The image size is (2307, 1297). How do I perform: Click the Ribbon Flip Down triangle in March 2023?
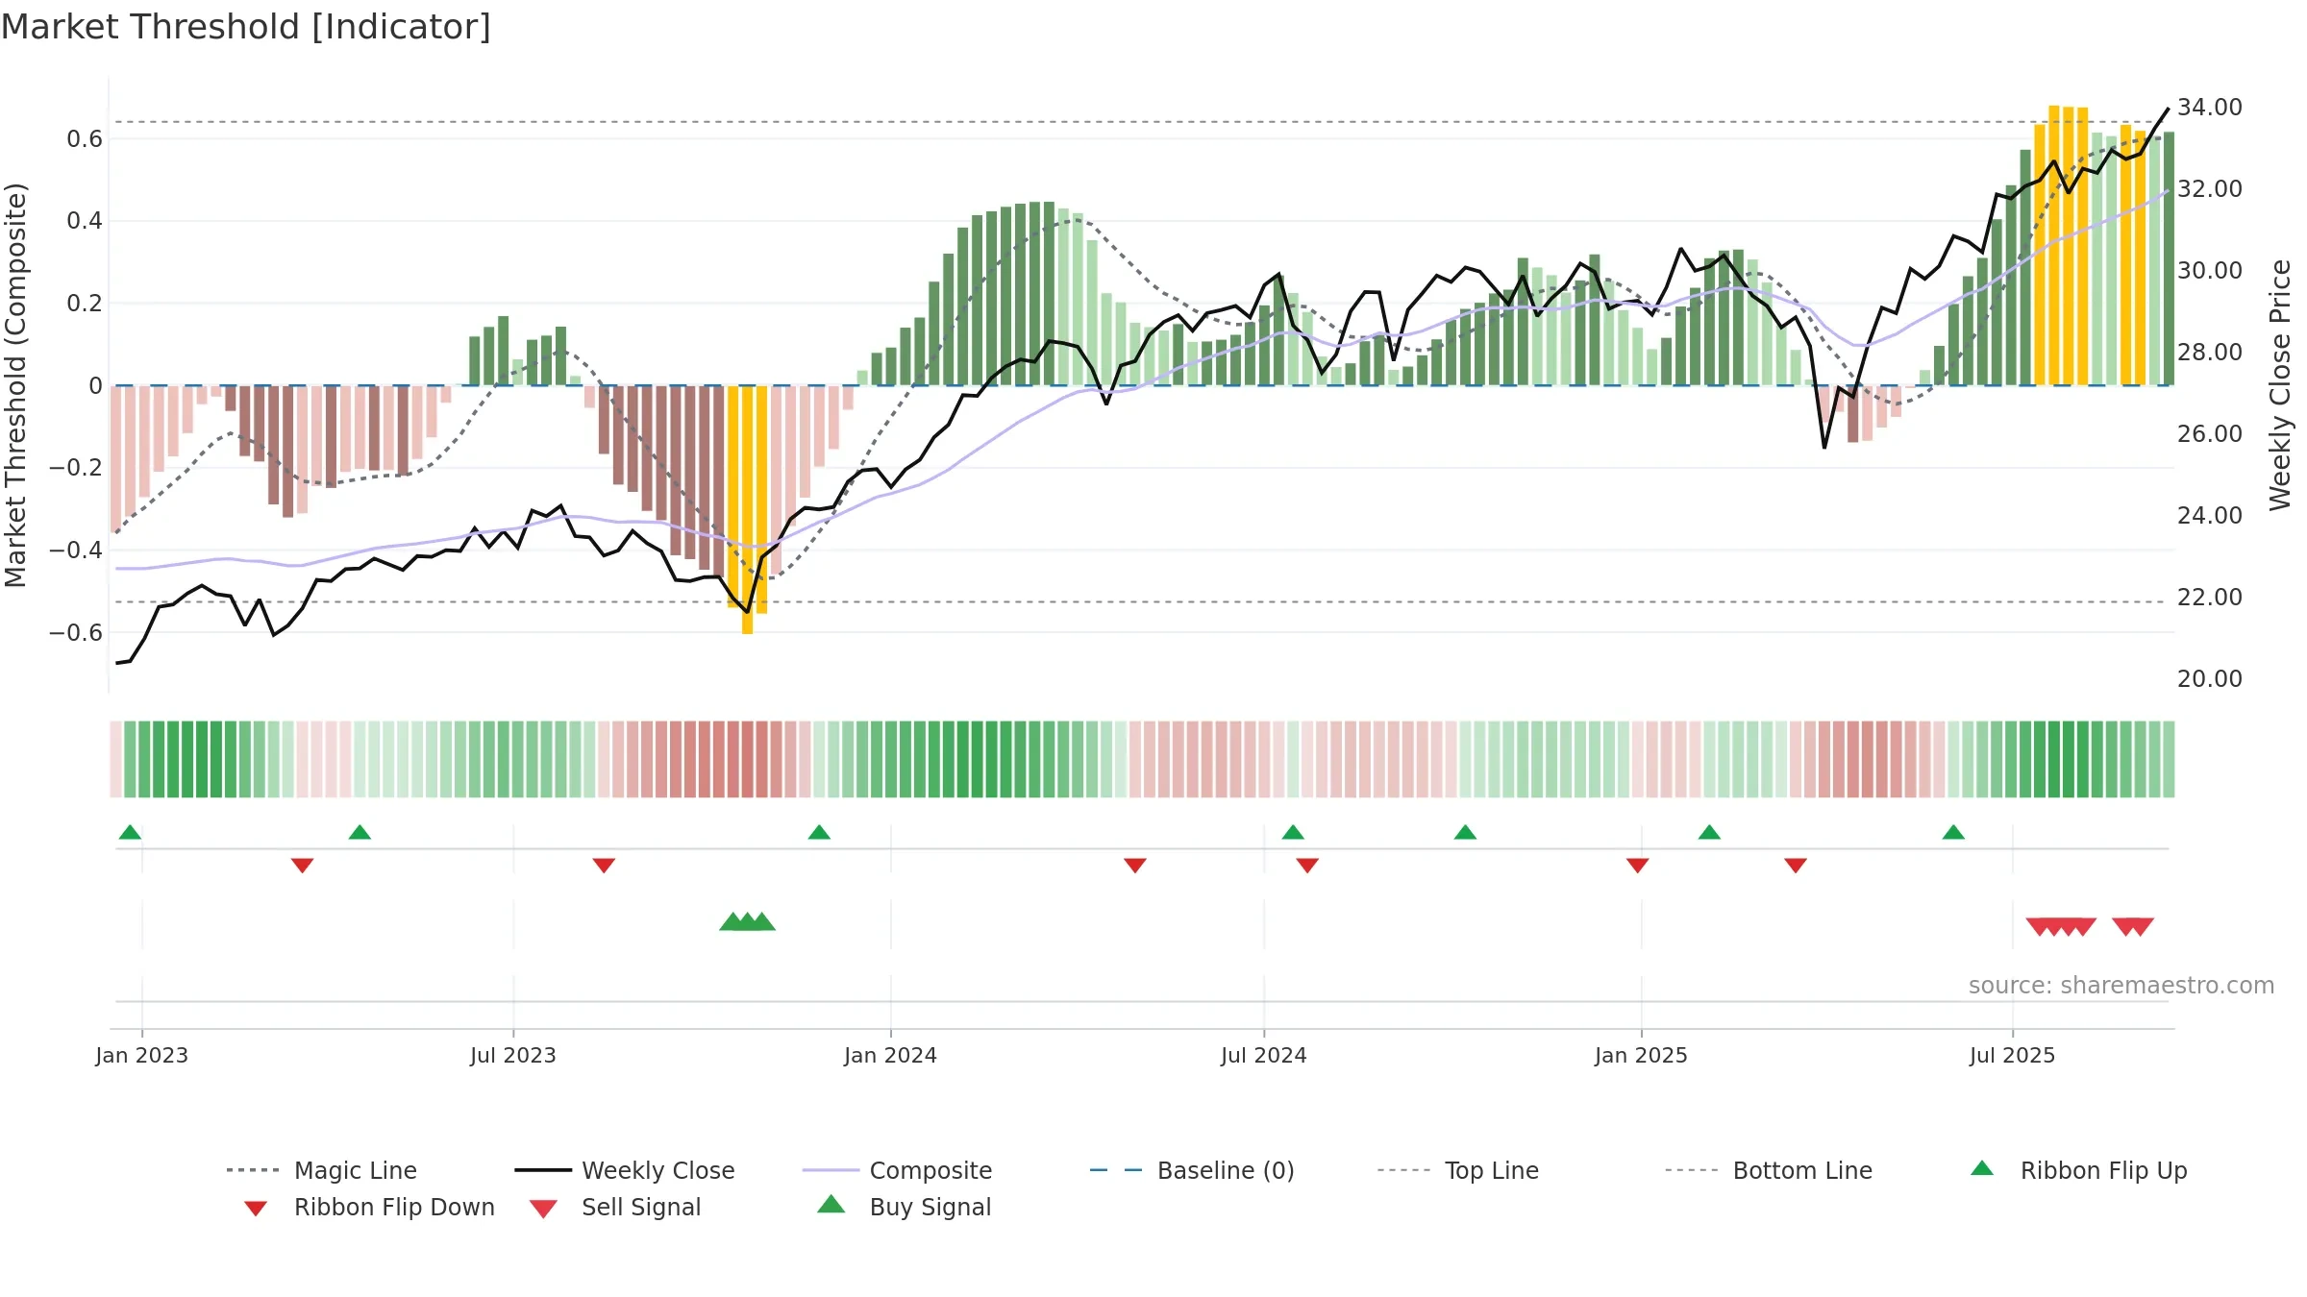pyautogui.click(x=302, y=866)
